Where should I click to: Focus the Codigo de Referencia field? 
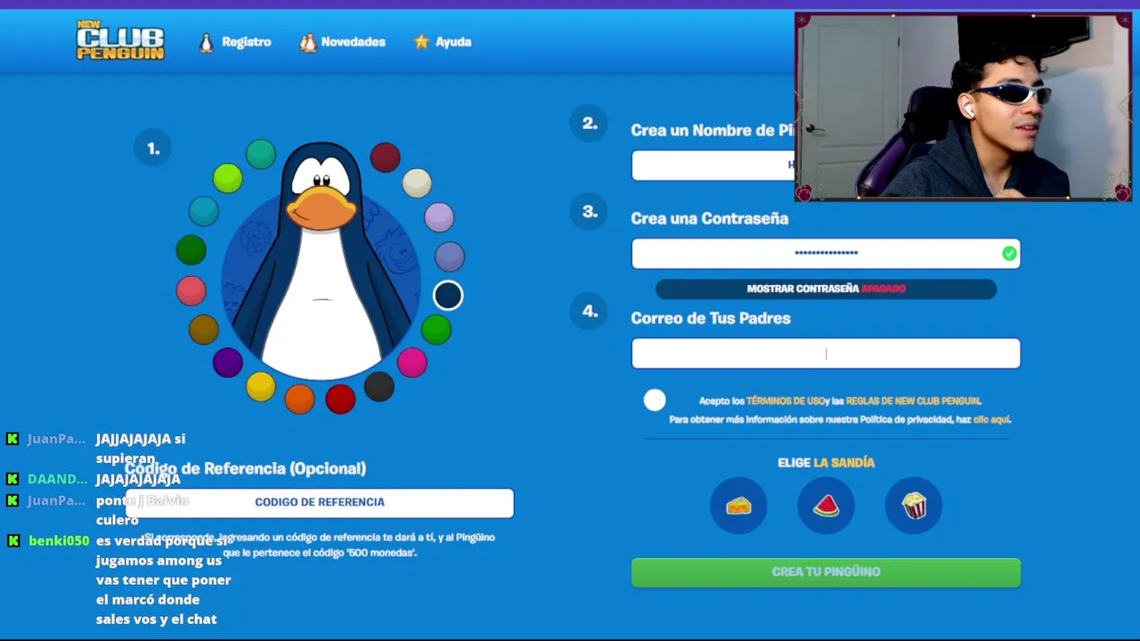[320, 502]
